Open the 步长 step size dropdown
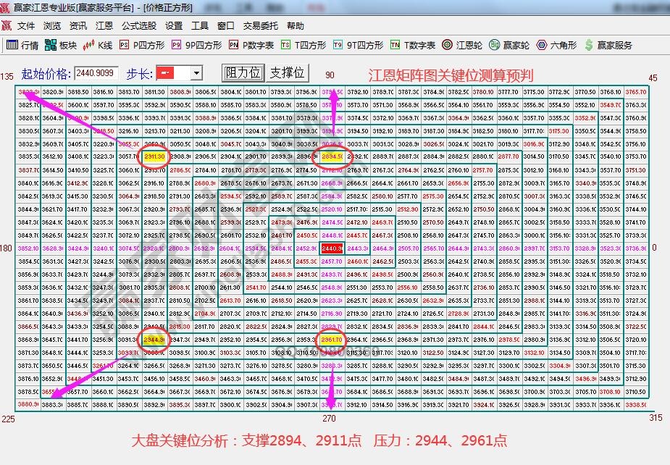This screenshot has height=465, width=670. (197, 72)
